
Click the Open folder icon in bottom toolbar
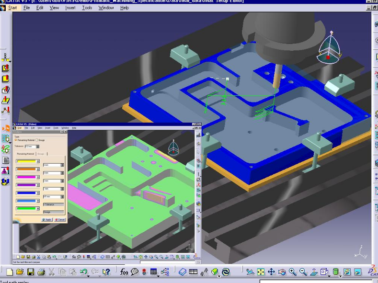pyautogui.click(x=20, y=272)
